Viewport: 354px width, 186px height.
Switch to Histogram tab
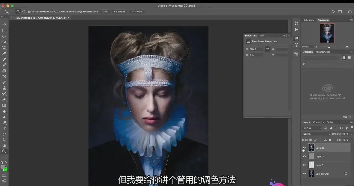coord(308,20)
